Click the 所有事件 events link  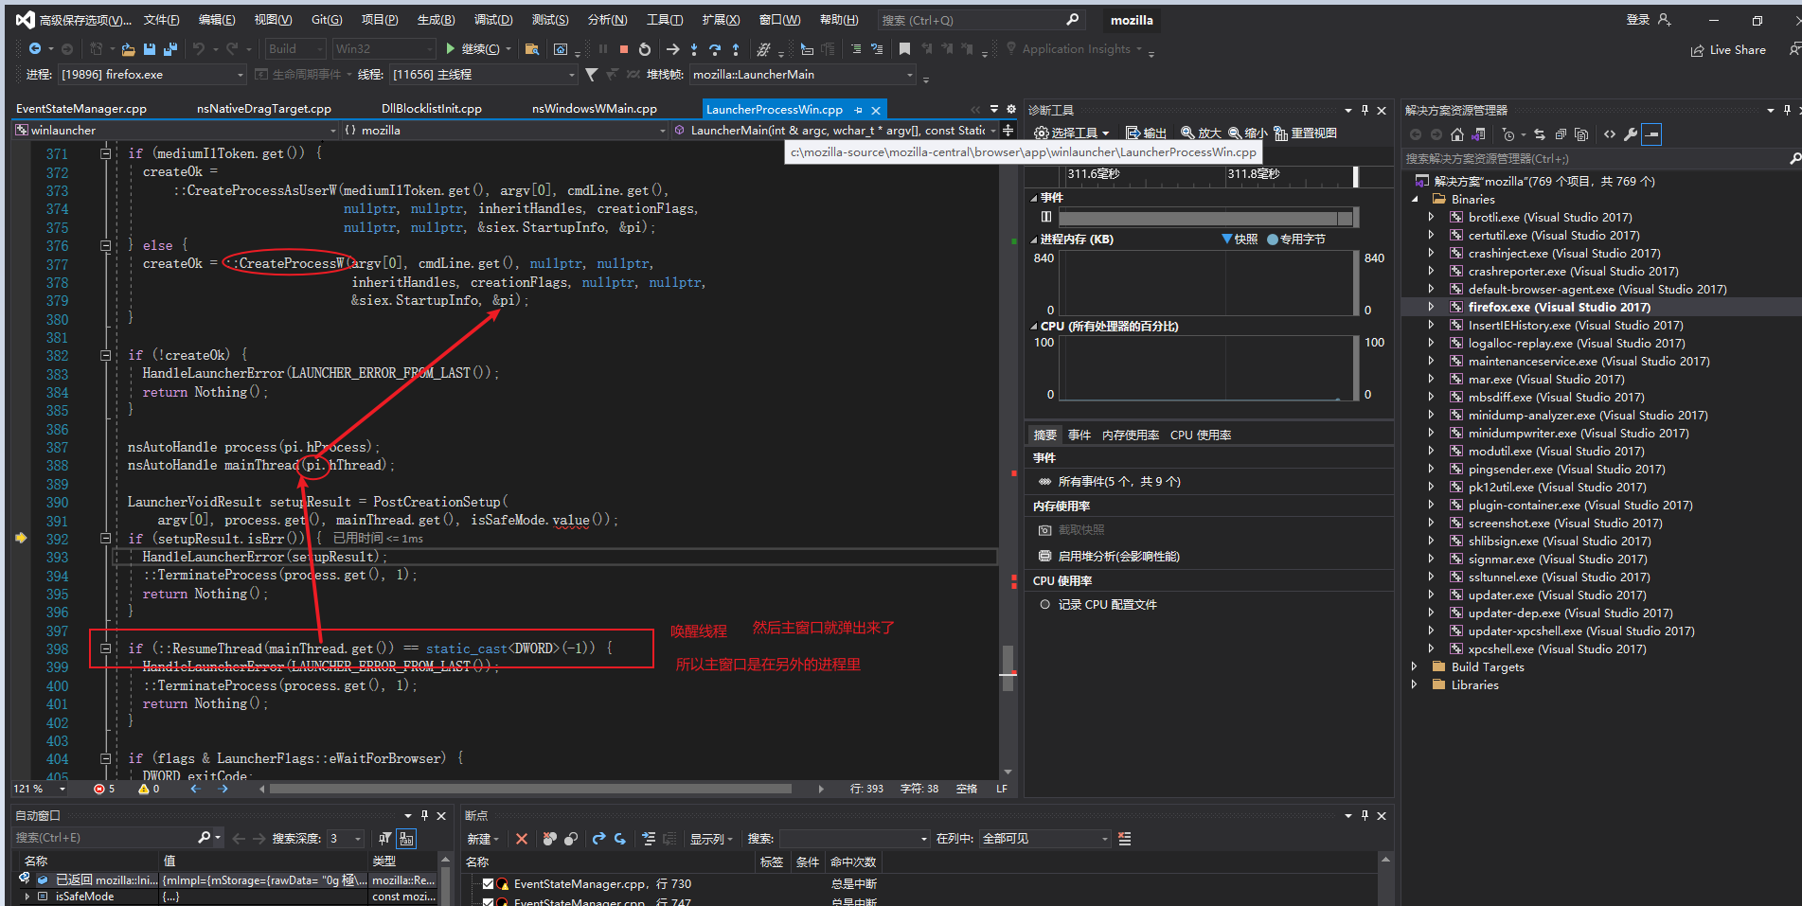[x=1119, y=482]
